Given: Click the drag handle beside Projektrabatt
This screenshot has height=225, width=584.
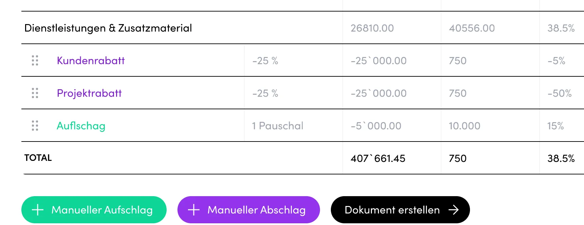Looking at the screenshot, I should (34, 93).
